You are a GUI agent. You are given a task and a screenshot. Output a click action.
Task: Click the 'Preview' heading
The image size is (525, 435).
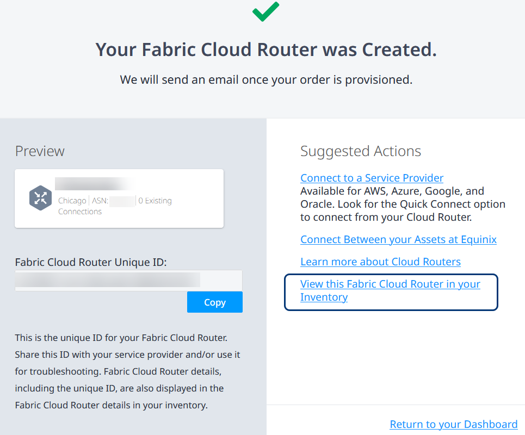point(40,151)
